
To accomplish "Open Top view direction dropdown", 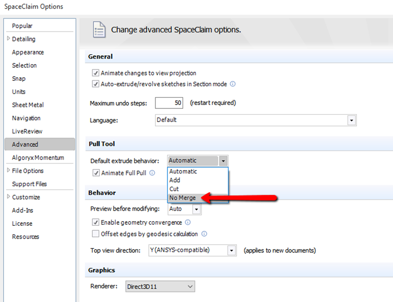I will 231,250.
